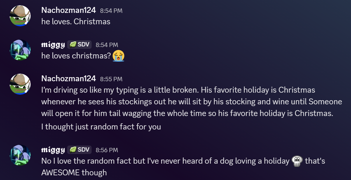
Task: Click the skull emoji in miggy's message
Action: (297, 161)
